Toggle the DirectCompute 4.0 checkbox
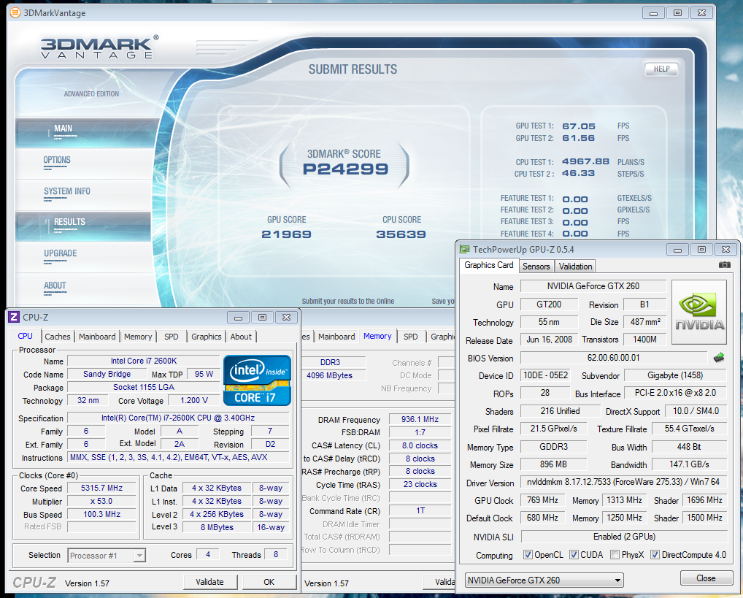 (x=655, y=554)
